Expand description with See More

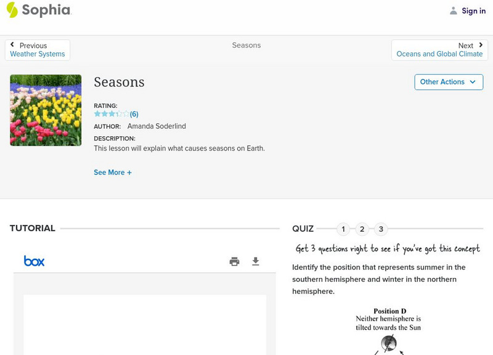click(113, 173)
